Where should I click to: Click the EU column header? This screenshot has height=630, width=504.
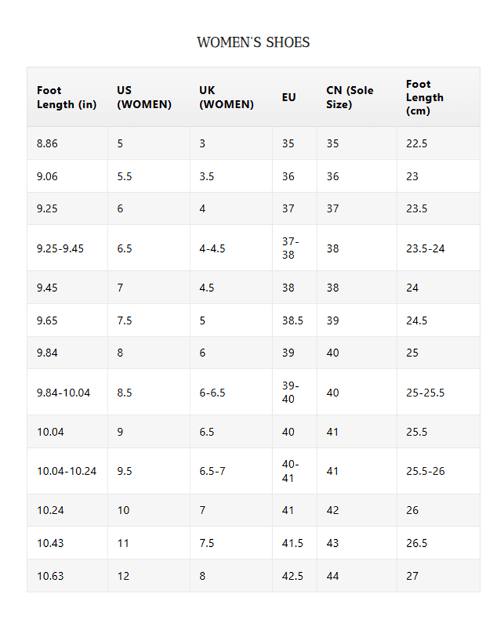tap(289, 98)
